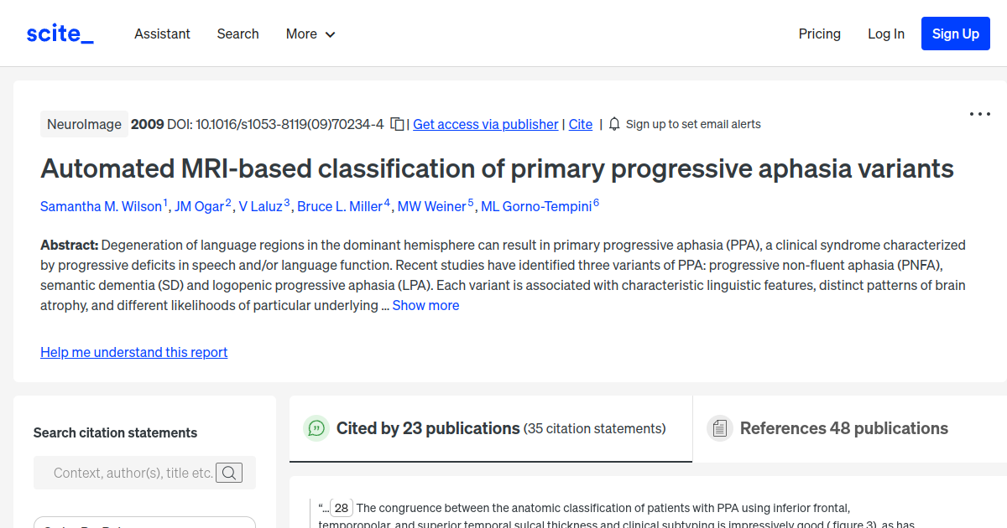Open the three-dot overflow menu
1007x528 pixels.
click(979, 113)
